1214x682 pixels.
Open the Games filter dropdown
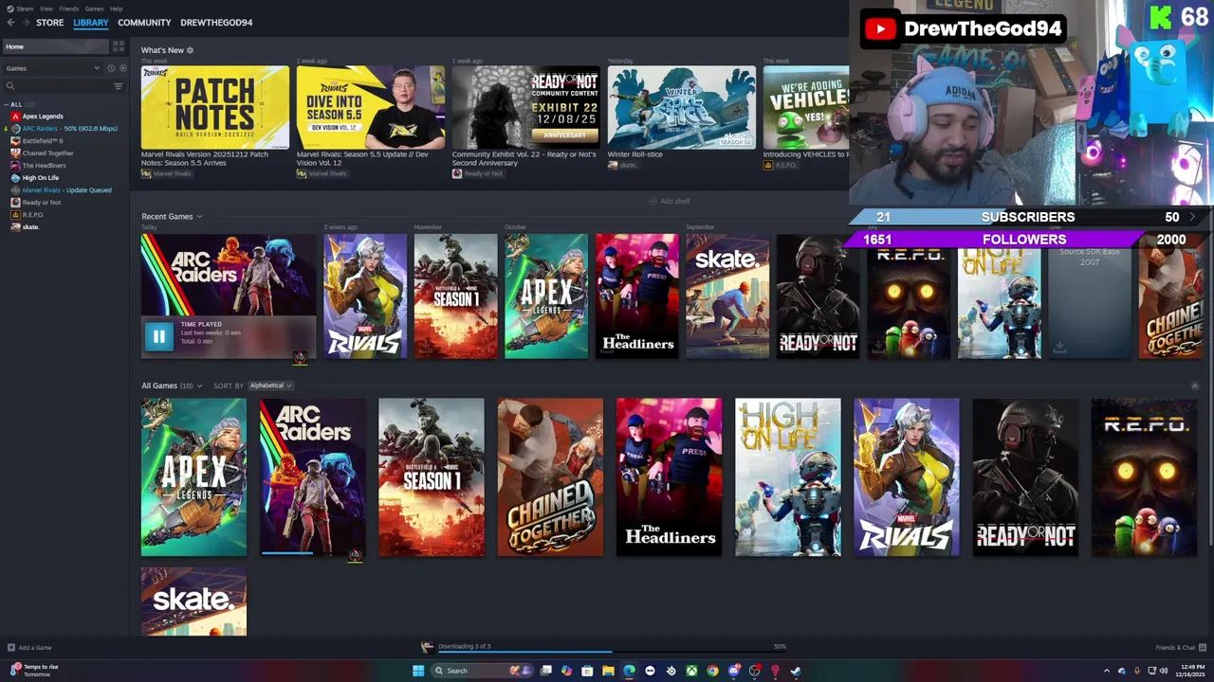52,68
